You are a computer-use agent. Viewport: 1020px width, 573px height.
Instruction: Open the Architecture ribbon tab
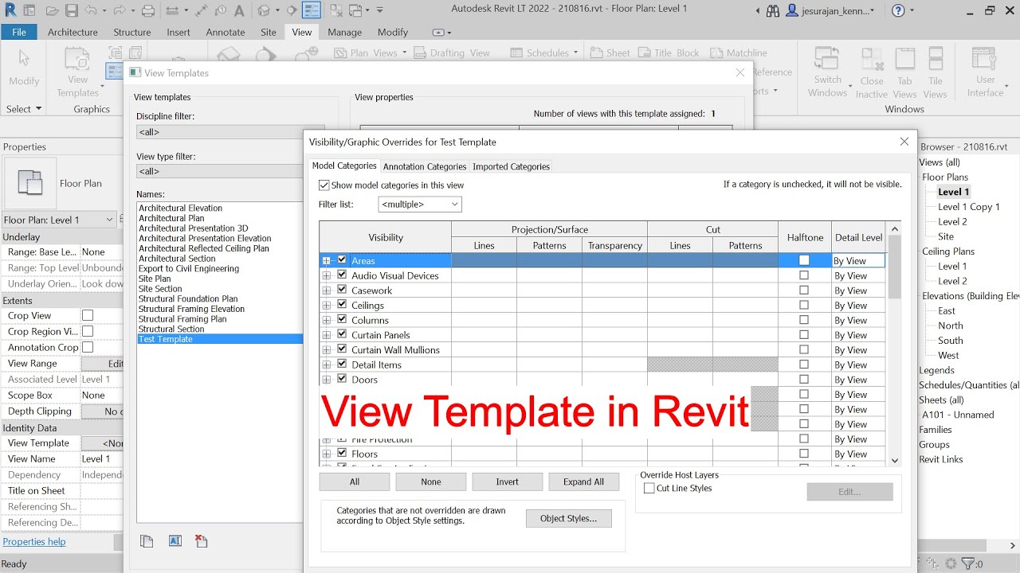point(73,32)
